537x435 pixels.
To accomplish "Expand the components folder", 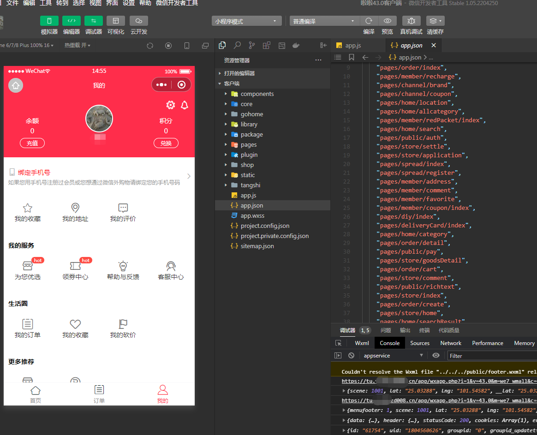I will point(273,94).
